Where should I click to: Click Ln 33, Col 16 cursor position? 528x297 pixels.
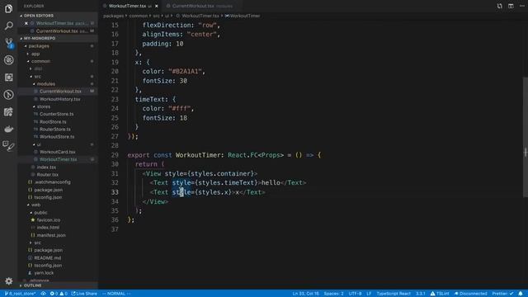coord(306,294)
